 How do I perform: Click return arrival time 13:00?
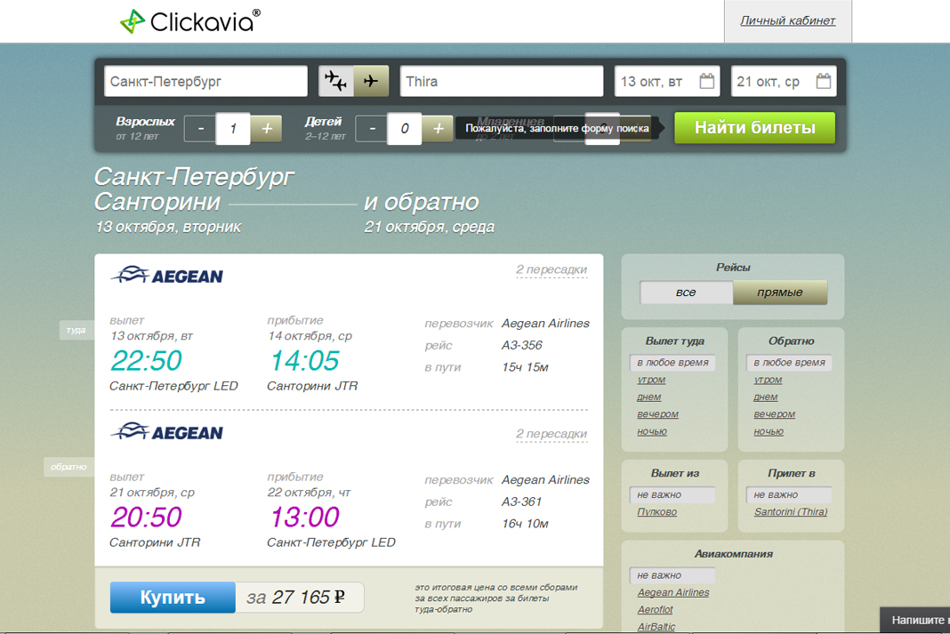304,517
